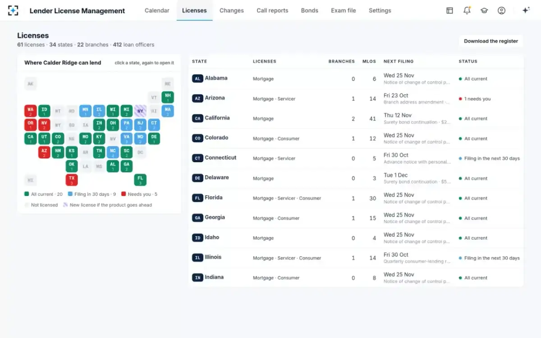Open the Indiana state row link
541x338 pixels.
click(214, 277)
